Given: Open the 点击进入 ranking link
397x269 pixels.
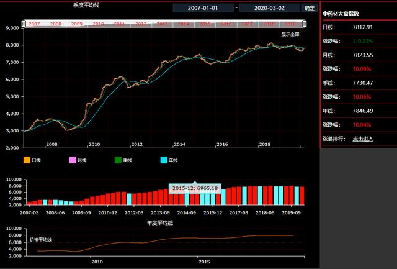Looking at the screenshot, I should pos(363,139).
